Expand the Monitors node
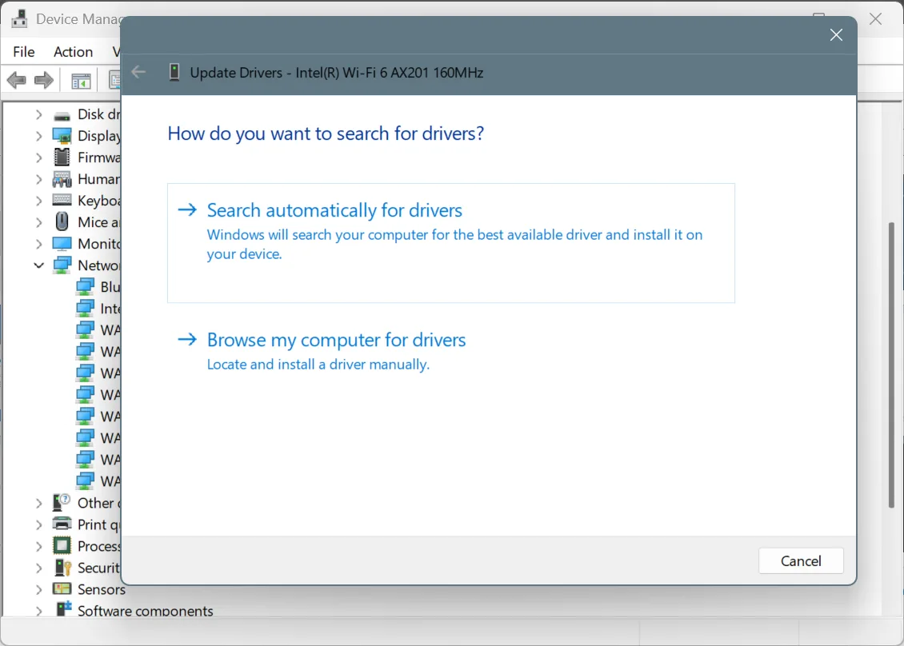904x646 pixels. pyautogui.click(x=38, y=244)
